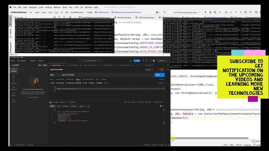Click the CRLF line separator in status bar
Screen dimensions: 269x151
[x=232, y=145]
